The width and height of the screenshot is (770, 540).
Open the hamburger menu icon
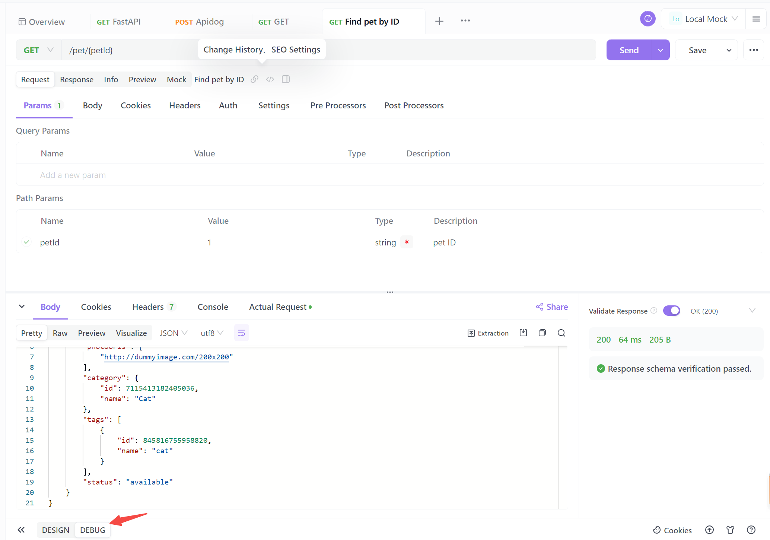(756, 19)
